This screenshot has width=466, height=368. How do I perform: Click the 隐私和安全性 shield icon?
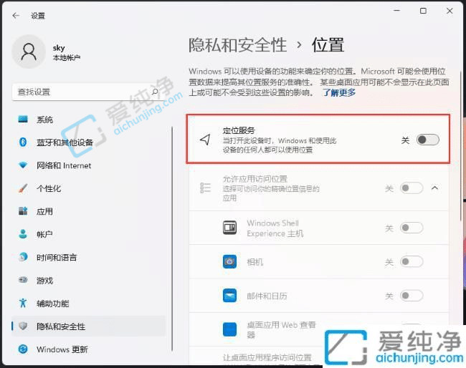(23, 326)
